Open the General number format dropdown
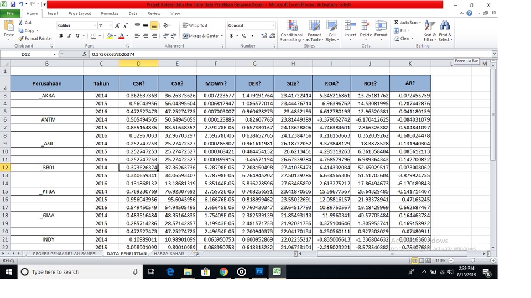The image size is (531, 298). pos(273,25)
